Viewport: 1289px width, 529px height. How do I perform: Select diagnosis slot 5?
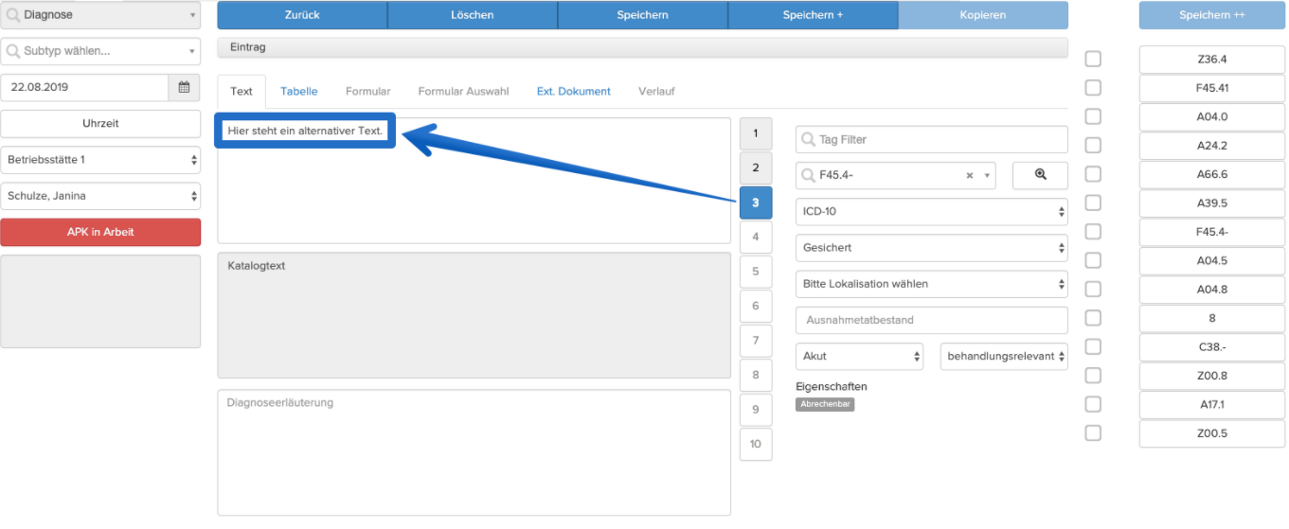[756, 272]
